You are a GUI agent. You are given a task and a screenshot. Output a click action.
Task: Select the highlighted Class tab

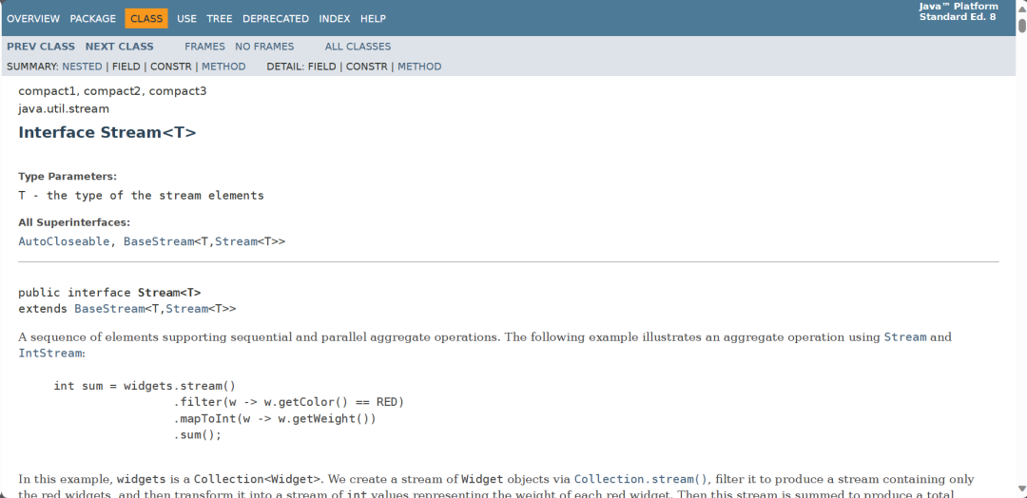coord(145,18)
